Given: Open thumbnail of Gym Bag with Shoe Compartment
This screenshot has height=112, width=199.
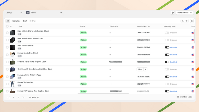Looking at the screenshot, I should pos(12,69).
